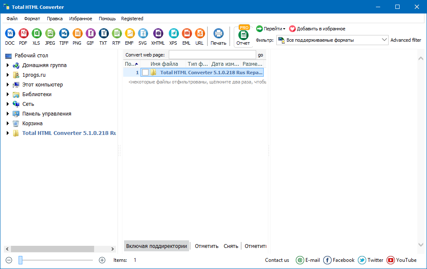Image resolution: width=427 pixels, height=269 pixels.
Task: Open Advanced filter
Action: 406,40
